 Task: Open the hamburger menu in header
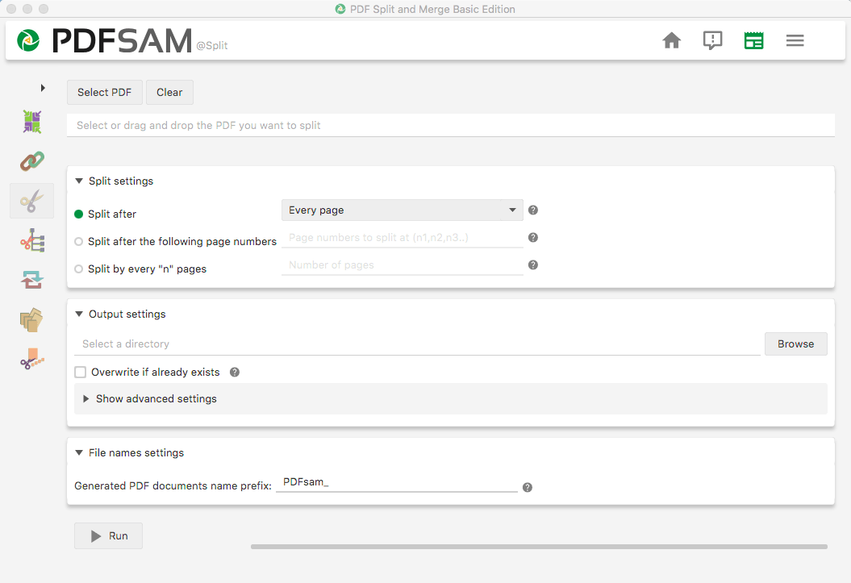pos(795,40)
